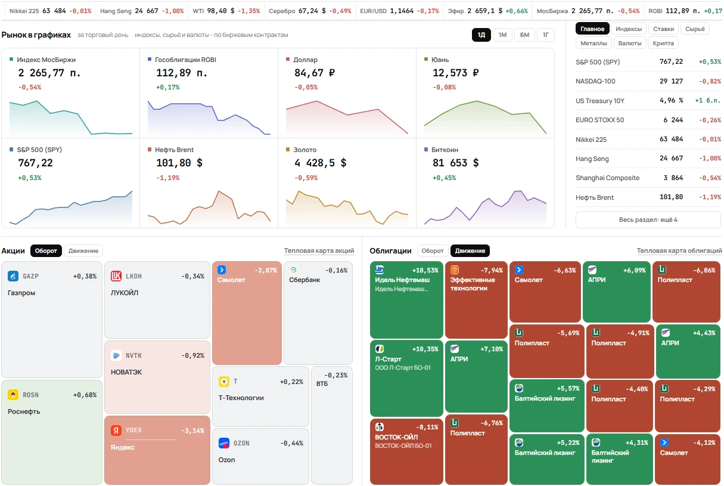Open the Валюты tab
Viewport: 724px width, 486px height.
tap(630, 43)
